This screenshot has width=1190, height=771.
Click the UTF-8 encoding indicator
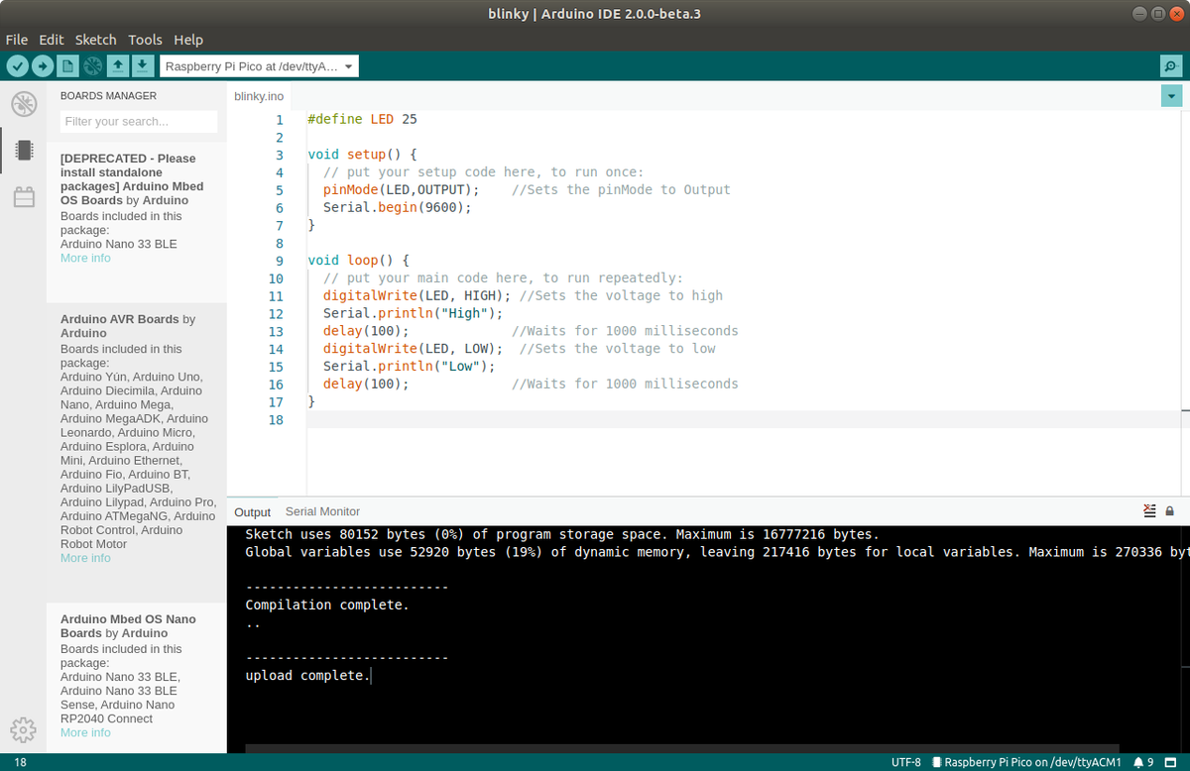click(x=906, y=762)
